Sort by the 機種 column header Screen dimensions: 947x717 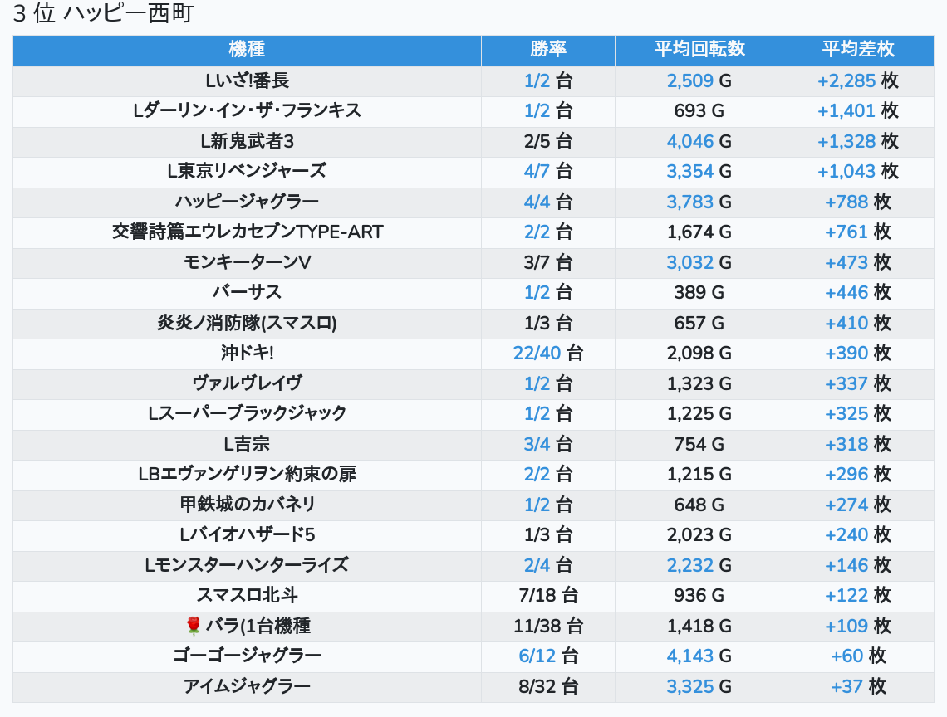tap(247, 49)
